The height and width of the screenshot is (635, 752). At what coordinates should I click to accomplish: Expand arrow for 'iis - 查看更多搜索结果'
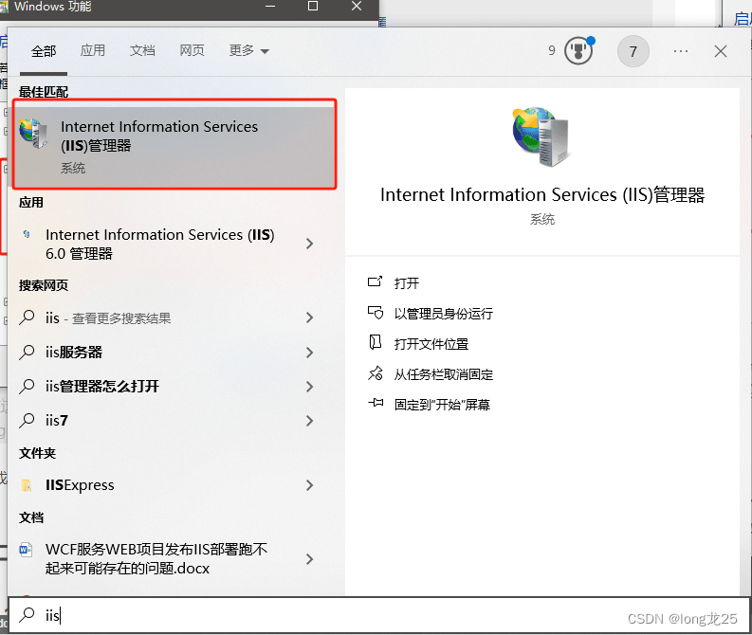(x=310, y=317)
